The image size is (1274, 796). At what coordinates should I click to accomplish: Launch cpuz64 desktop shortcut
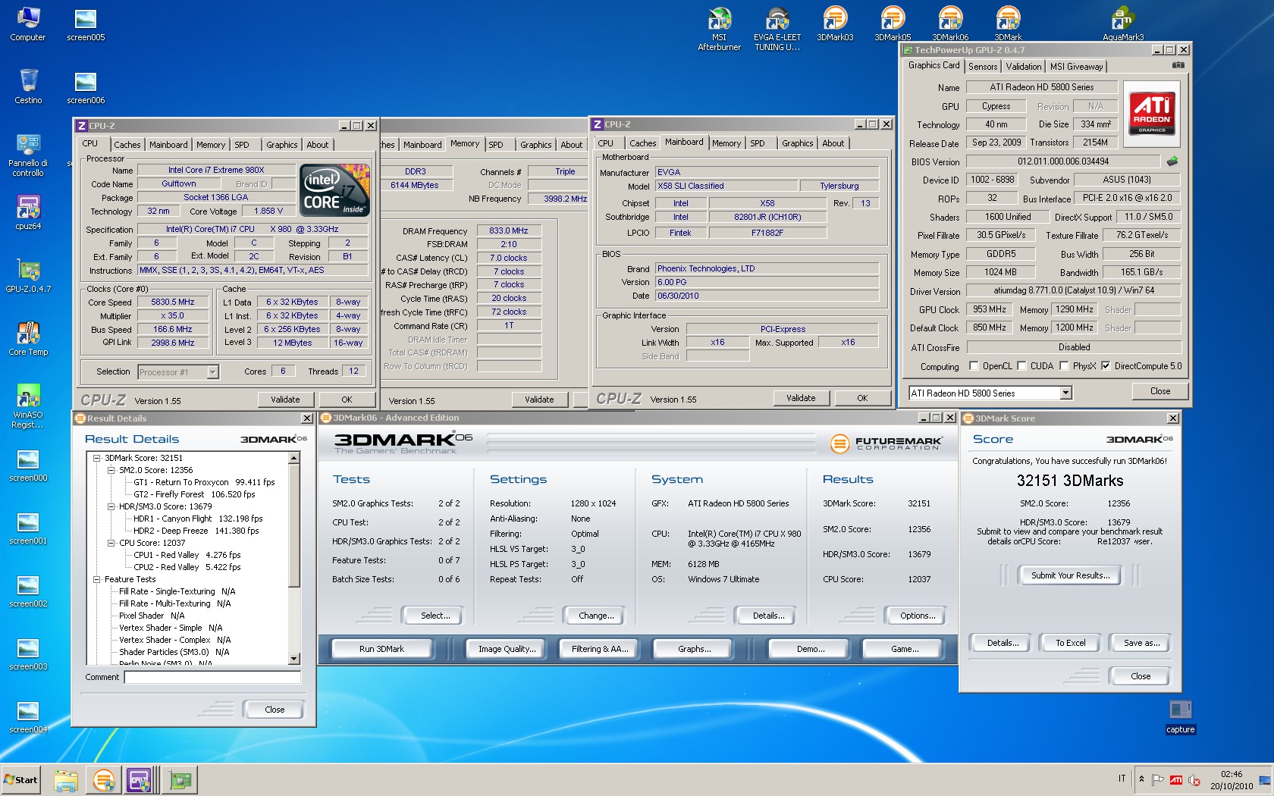(x=28, y=212)
